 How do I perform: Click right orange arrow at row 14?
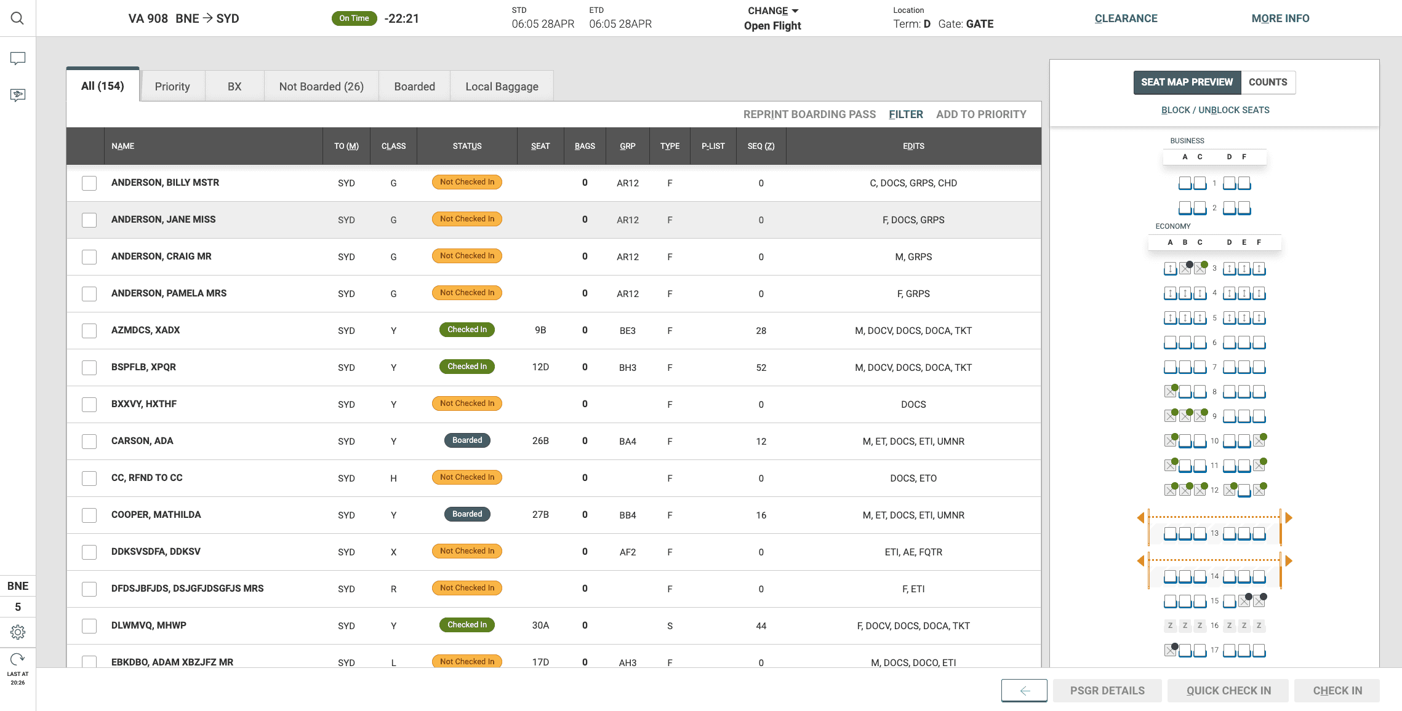point(1289,561)
